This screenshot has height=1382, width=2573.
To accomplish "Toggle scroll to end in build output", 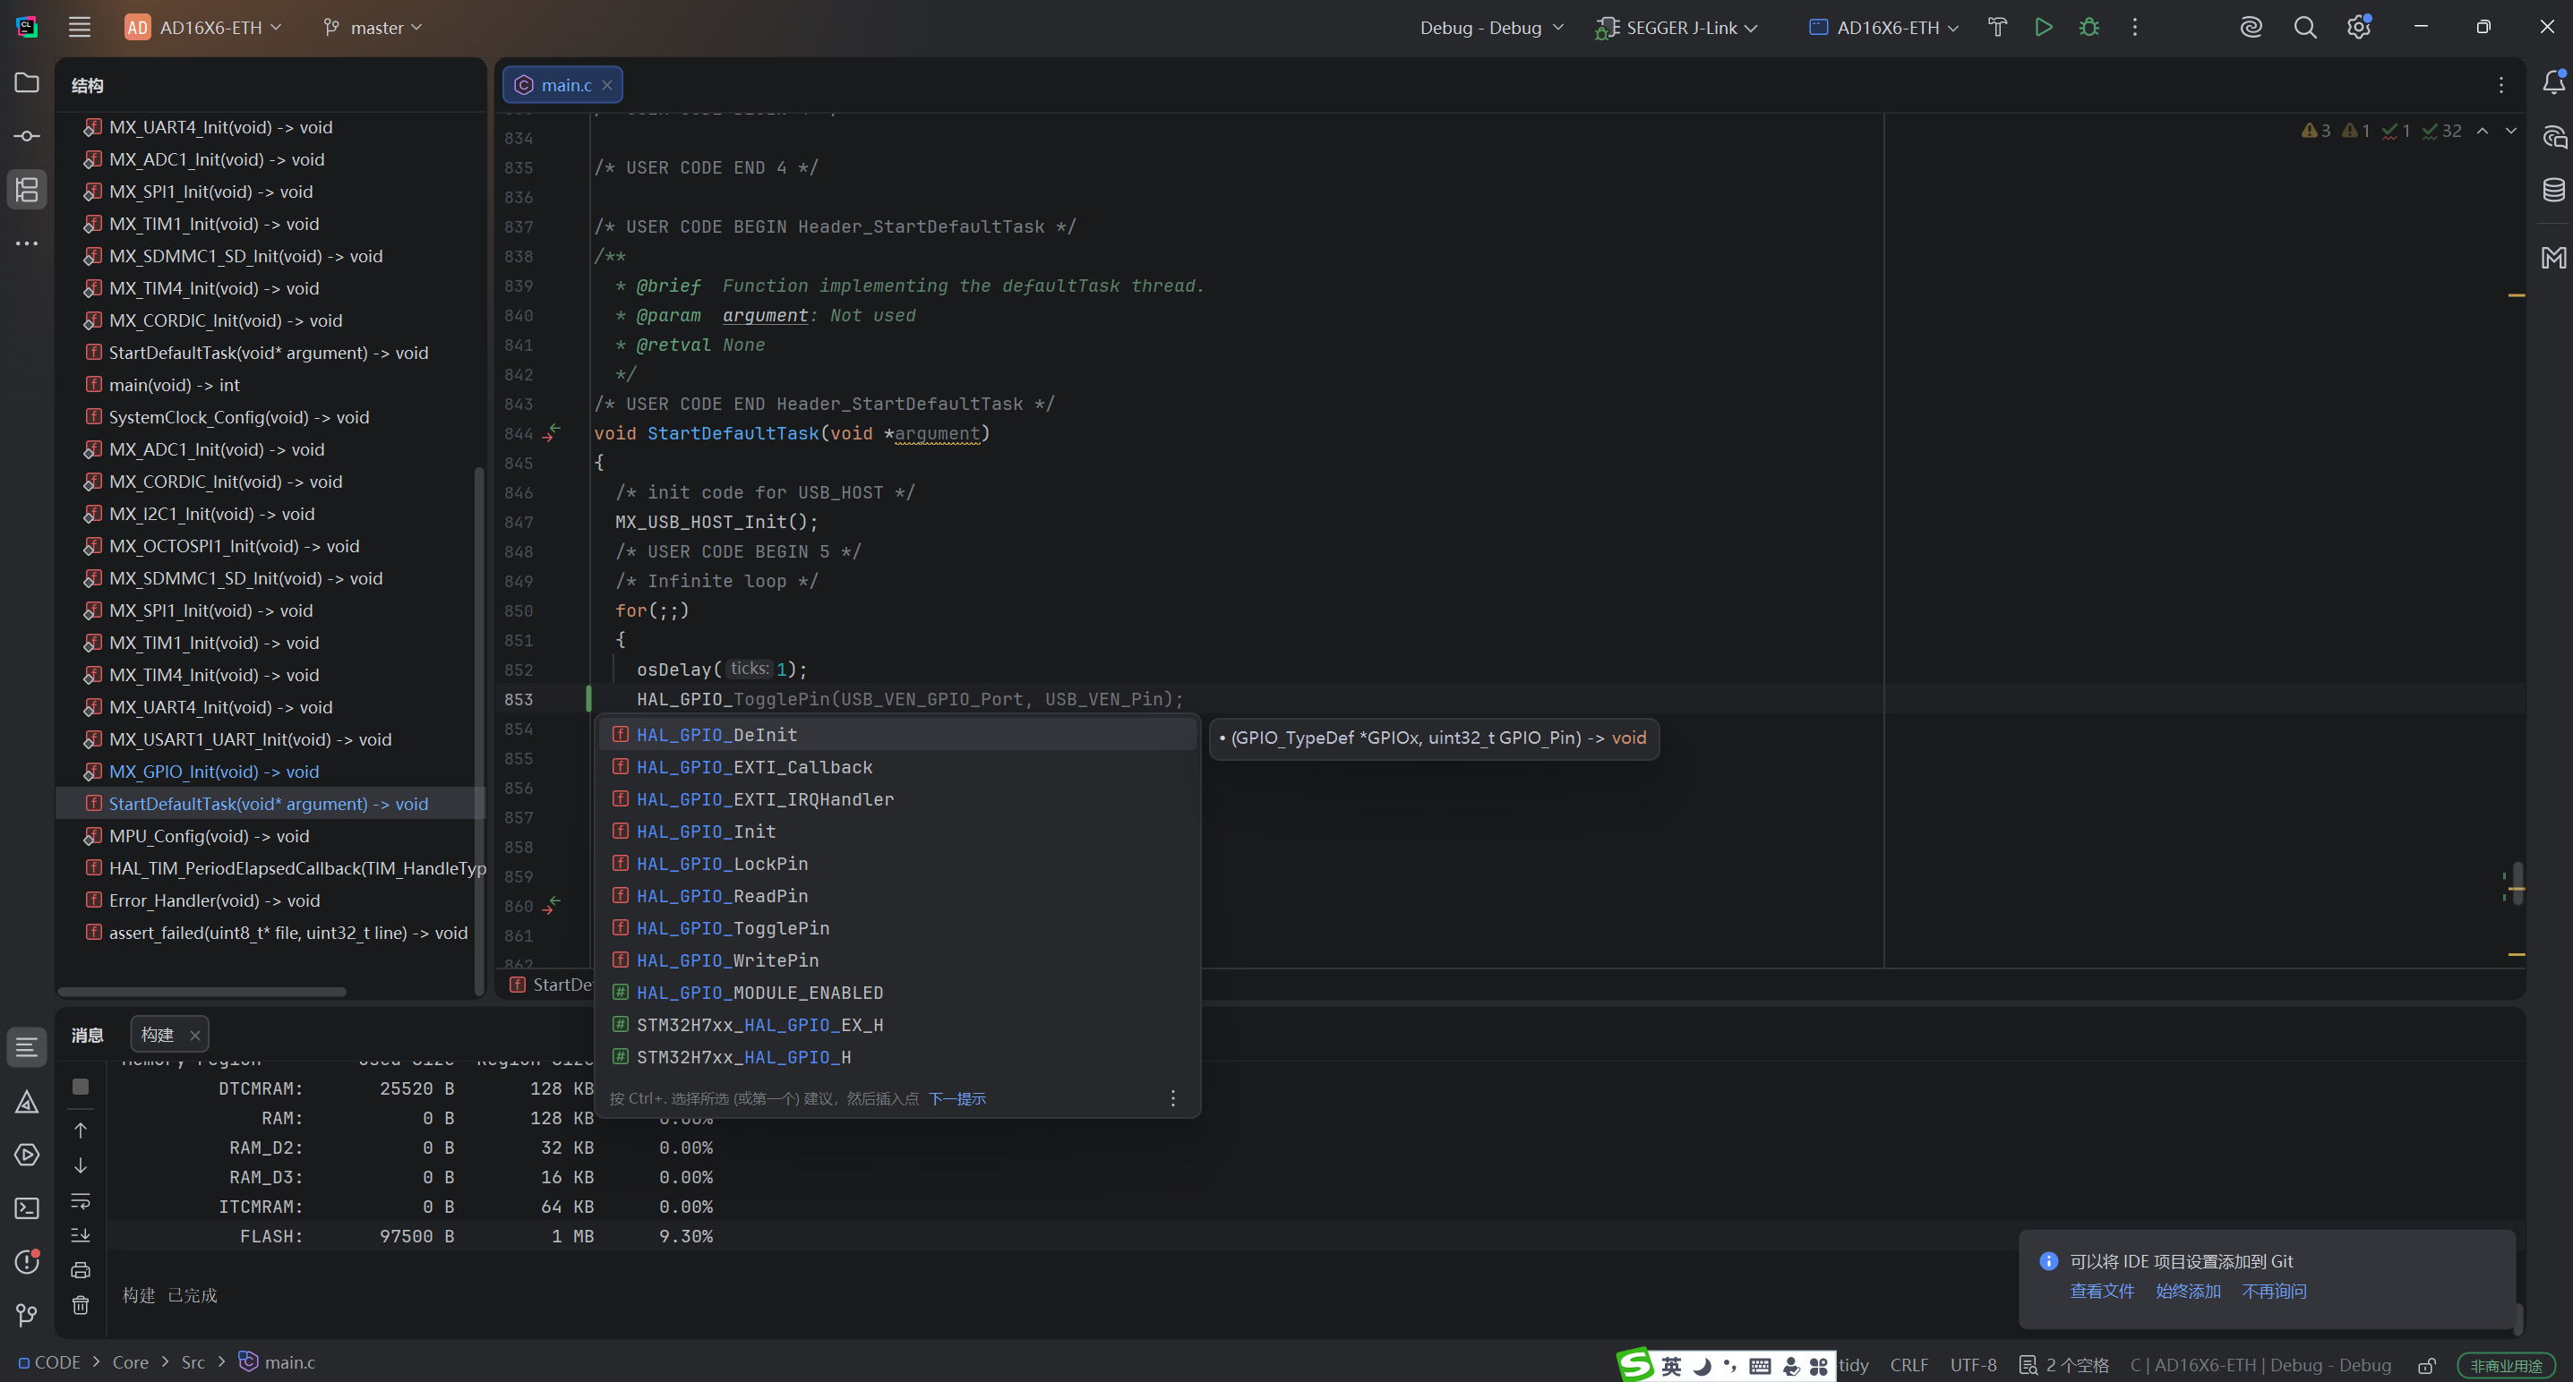I will [81, 1235].
